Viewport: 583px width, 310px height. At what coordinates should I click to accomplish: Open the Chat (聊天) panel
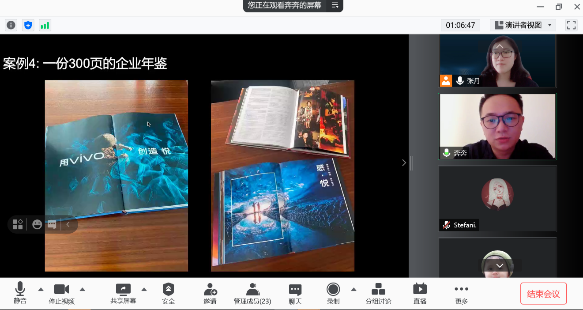point(295,294)
